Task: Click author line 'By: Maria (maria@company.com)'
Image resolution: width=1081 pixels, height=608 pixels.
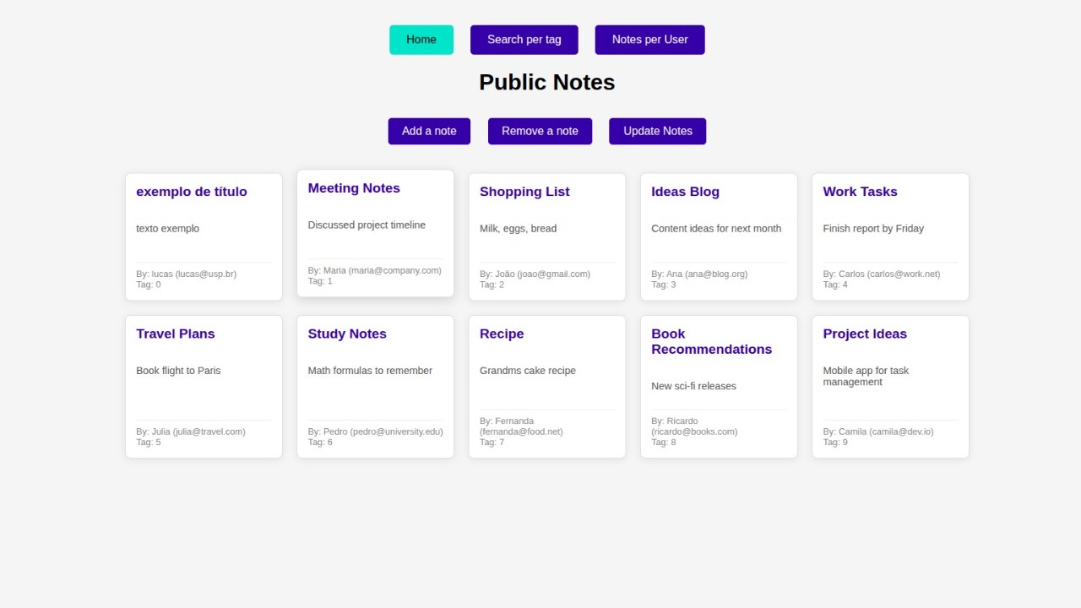Action: click(x=375, y=271)
